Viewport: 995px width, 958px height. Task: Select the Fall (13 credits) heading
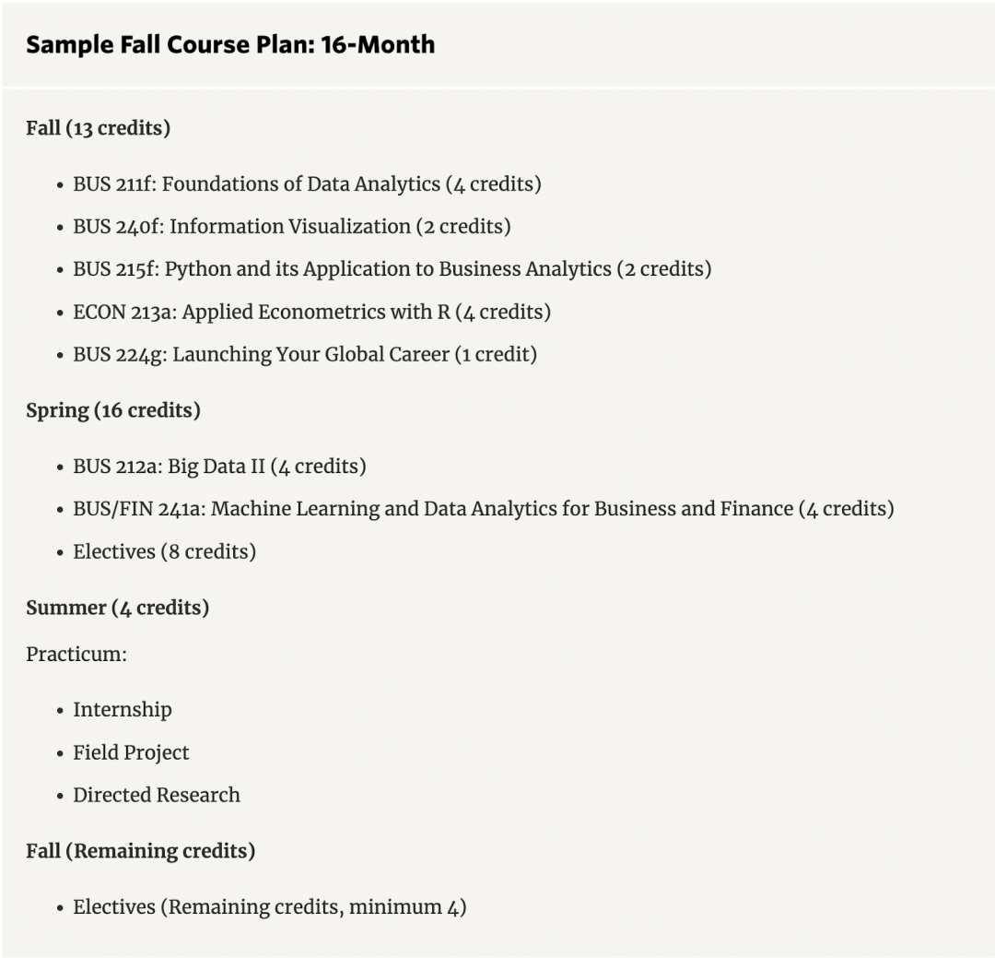(98, 128)
